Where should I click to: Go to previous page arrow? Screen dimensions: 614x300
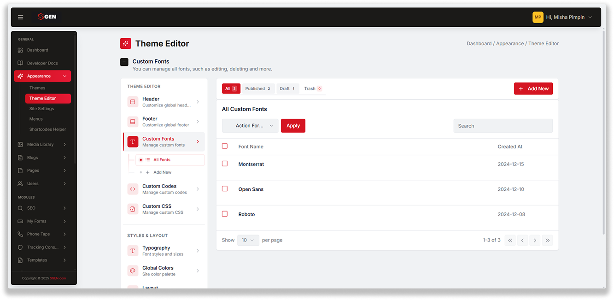click(522, 240)
